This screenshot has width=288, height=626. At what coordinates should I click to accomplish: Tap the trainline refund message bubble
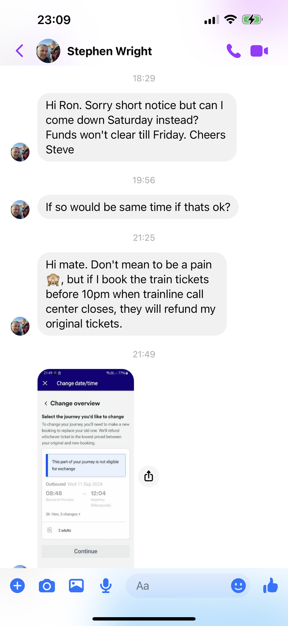pos(132,294)
